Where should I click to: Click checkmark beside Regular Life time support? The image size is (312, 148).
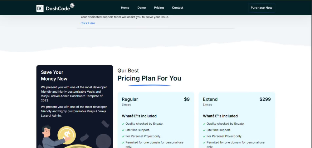pyautogui.click(x=123, y=130)
